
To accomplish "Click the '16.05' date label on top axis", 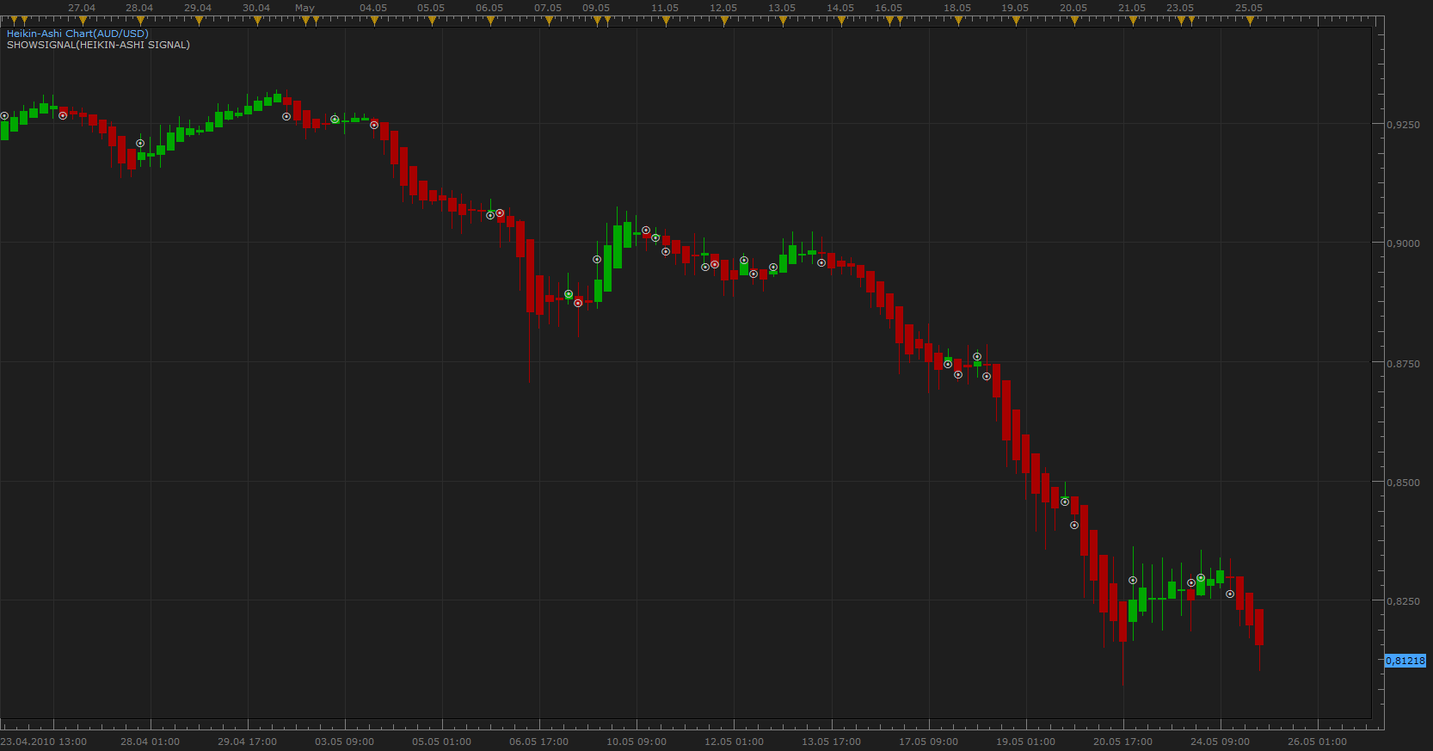I will pyautogui.click(x=889, y=8).
